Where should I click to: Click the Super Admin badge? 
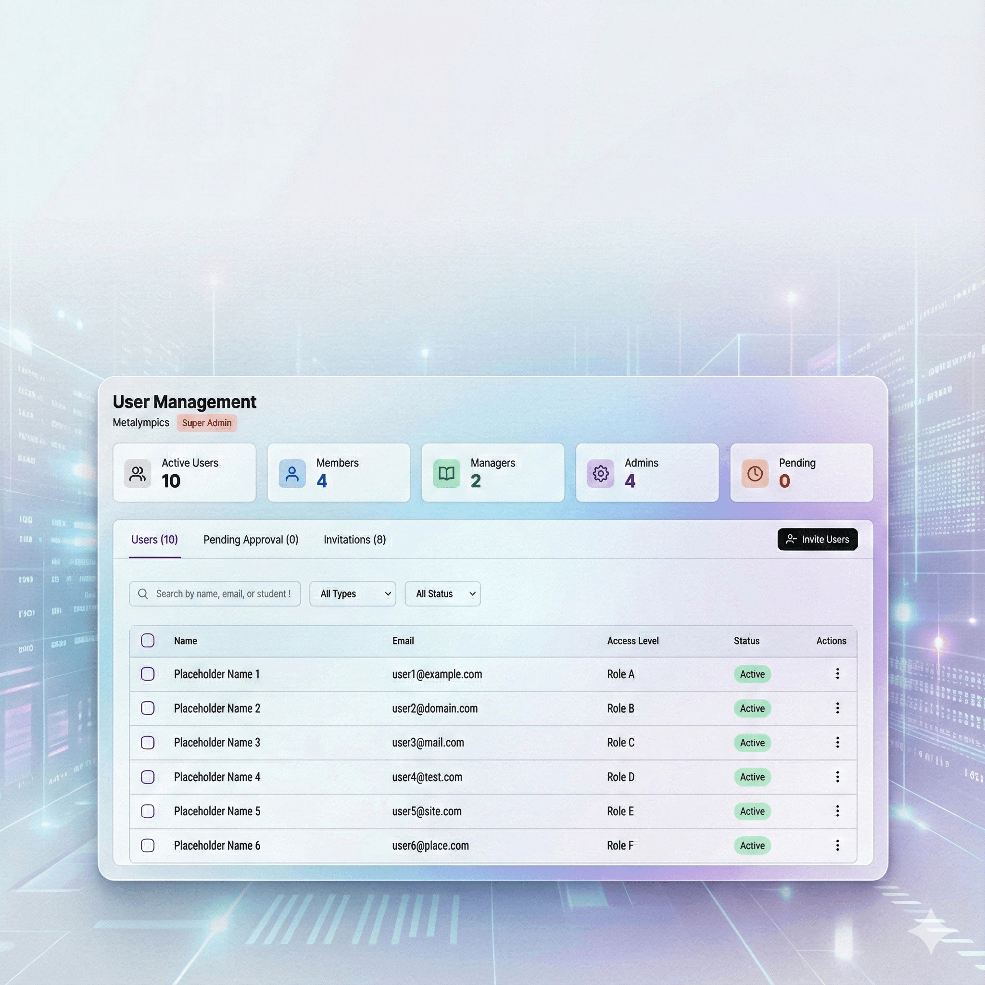206,423
